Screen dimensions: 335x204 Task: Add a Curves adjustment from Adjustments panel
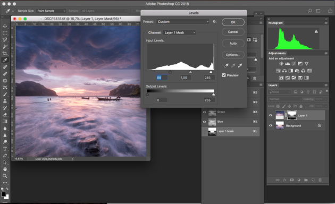pyautogui.click(x=294, y=64)
